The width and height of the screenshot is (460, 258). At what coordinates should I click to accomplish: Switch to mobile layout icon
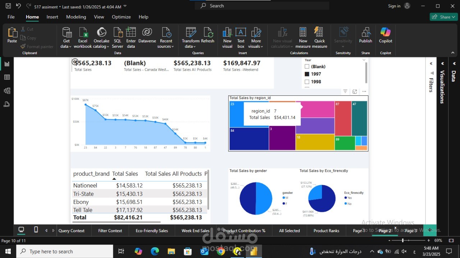click(x=36, y=230)
